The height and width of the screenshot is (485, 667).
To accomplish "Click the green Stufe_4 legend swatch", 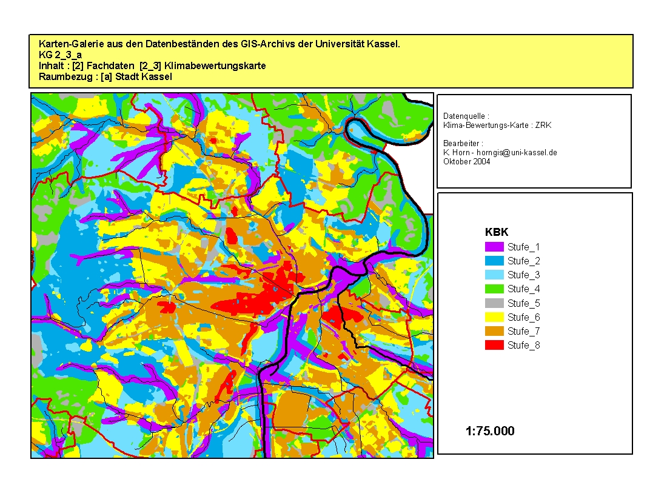I will 494,289.
